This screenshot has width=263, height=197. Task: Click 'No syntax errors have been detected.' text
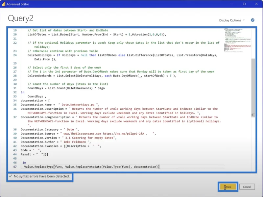42,176
